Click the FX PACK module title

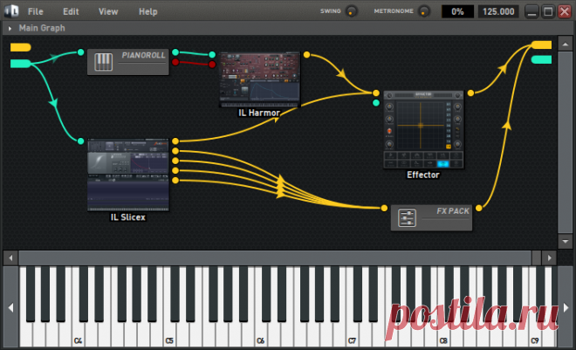(x=453, y=211)
